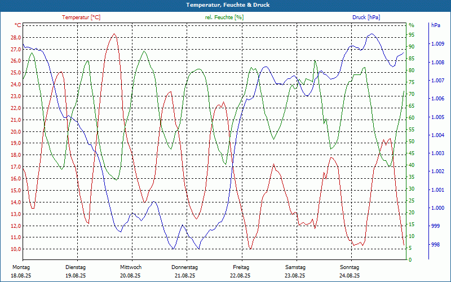This screenshot has height=282, width=451.
Task: Select the Druck [hPa] legend label
Action: click(366, 17)
